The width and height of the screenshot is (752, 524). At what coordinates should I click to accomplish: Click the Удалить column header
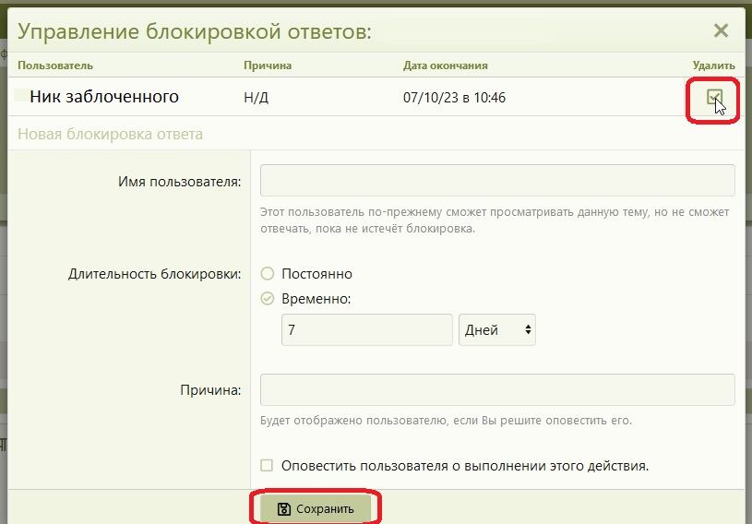click(713, 65)
